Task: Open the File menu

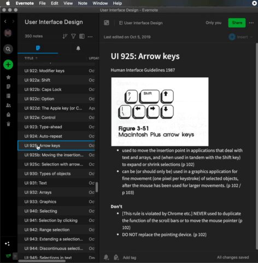Action: click(42, 3)
